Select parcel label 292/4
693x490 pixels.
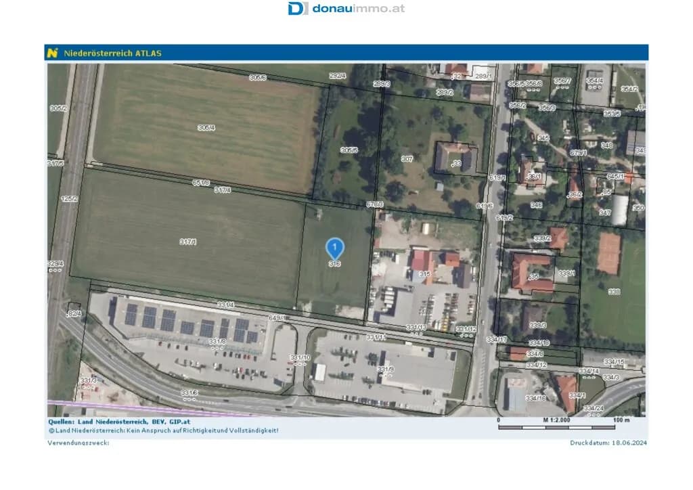pos(337,76)
